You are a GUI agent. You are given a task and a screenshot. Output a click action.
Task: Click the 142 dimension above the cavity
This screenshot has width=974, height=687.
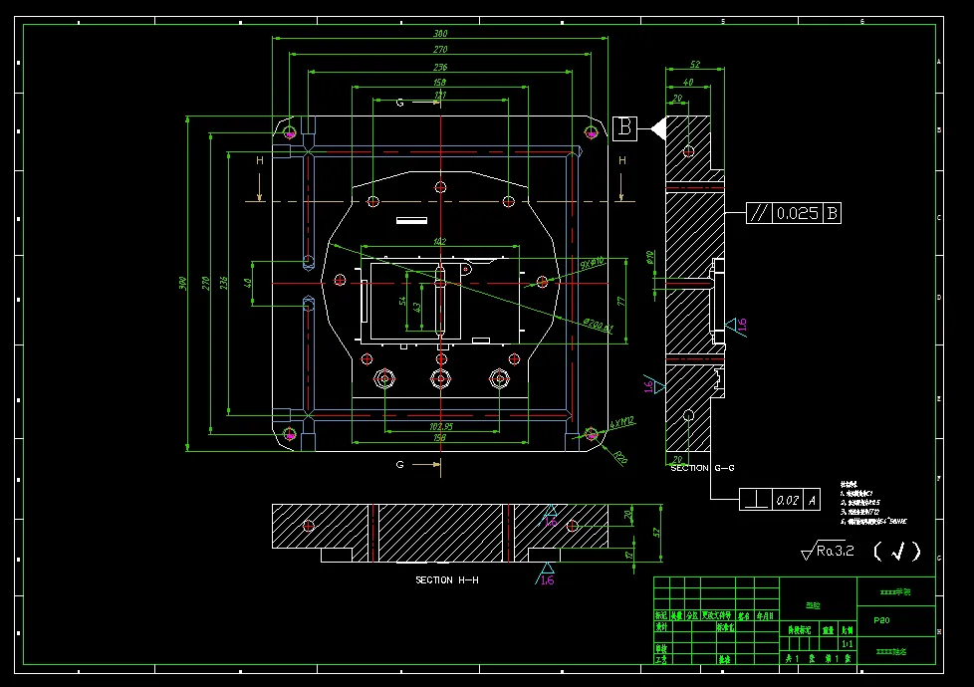coord(439,242)
